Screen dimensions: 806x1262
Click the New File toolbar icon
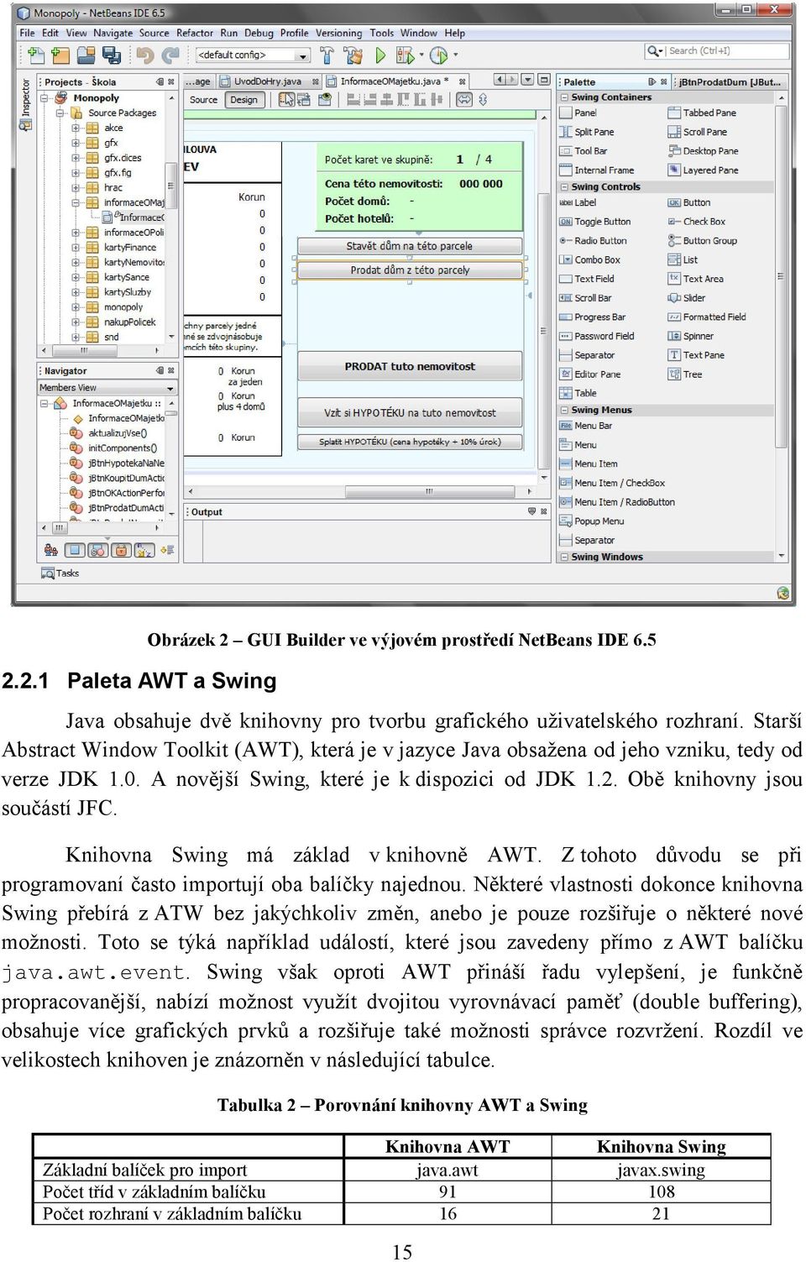click(35, 55)
